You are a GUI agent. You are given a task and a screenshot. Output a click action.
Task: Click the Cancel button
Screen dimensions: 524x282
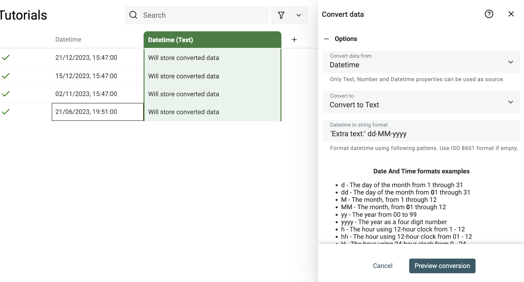[x=382, y=266]
